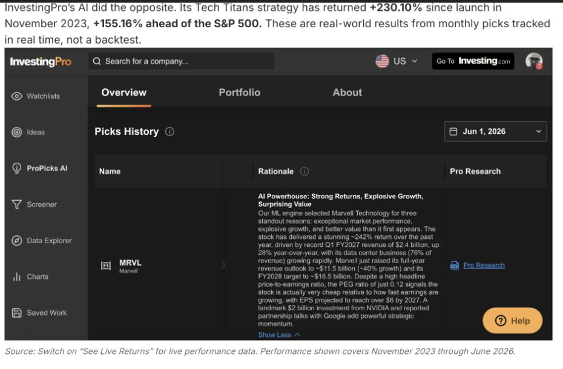Screen dimensions: 563x369
Task: Click the Pro Research column header
Action: tap(475, 172)
